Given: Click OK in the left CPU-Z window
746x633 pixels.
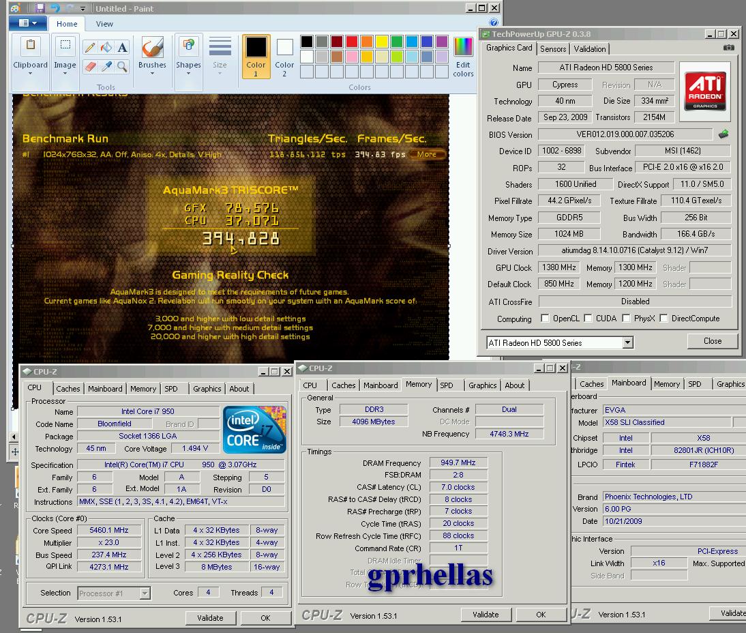Looking at the screenshot, I should (x=265, y=618).
